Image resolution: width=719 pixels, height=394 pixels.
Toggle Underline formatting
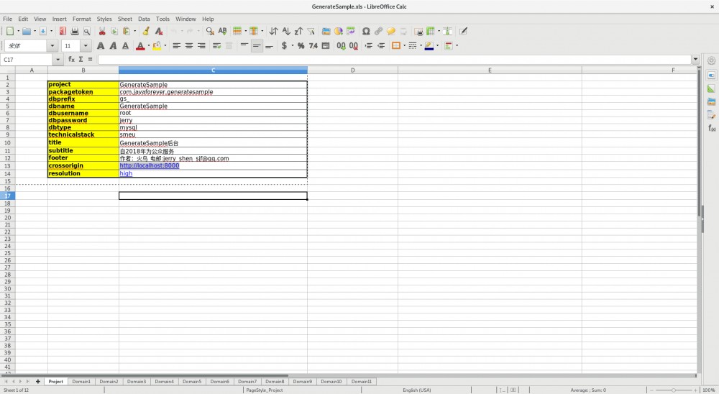(x=125, y=45)
